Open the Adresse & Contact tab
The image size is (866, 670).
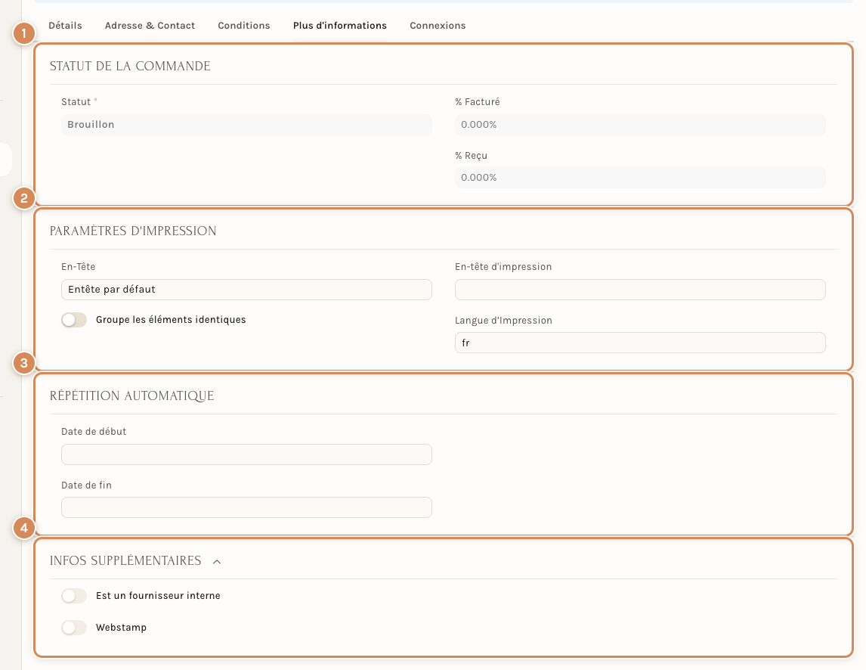(x=150, y=26)
